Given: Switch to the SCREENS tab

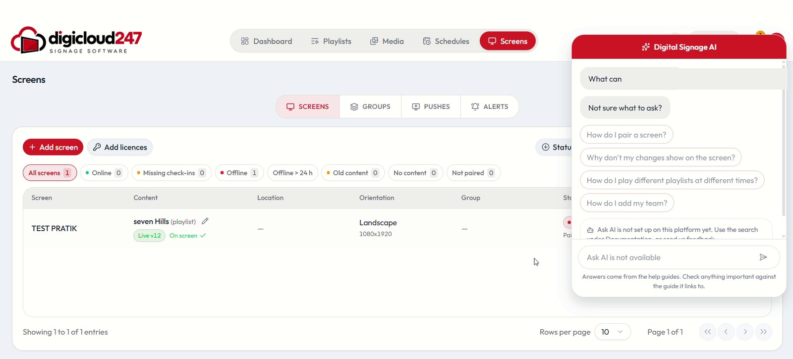Looking at the screenshot, I should (308, 106).
